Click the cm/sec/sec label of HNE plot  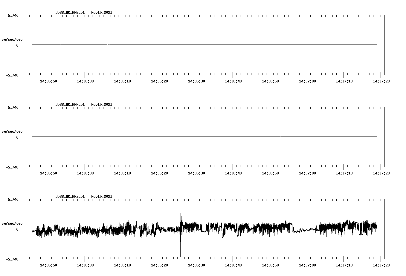click(x=12, y=39)
